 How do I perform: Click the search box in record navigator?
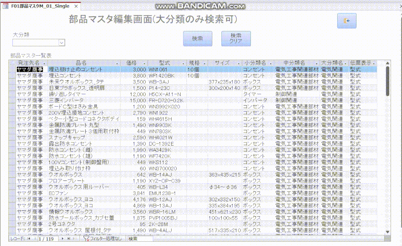pos(139,239)
